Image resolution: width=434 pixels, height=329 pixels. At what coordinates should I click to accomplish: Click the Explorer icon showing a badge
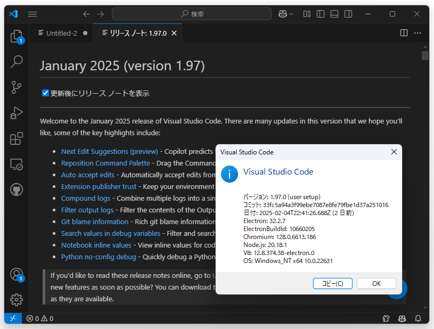click(x=16, y=36)
